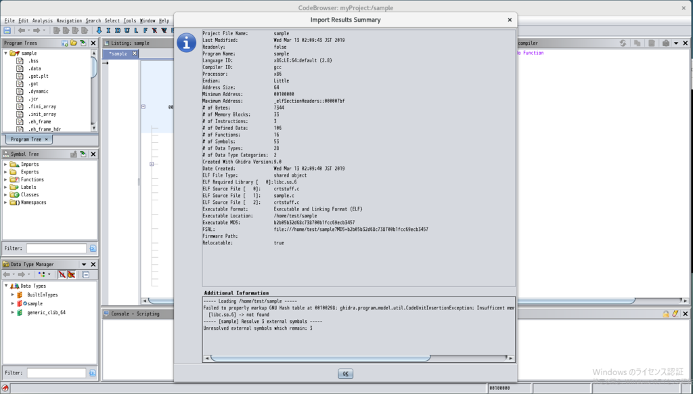Open the Analysis menu
Image resolution: width=693 pixels, height=394 pixels.
pyautogui.click(x=43, y=21)
